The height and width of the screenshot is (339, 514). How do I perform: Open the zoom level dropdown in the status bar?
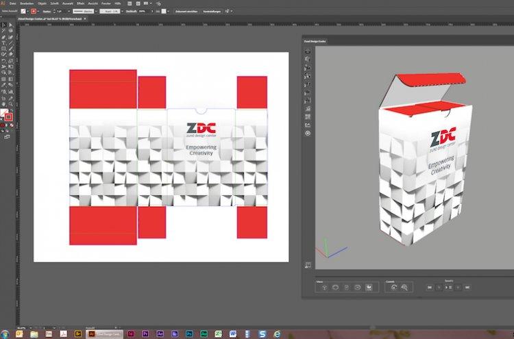(30, 327)
